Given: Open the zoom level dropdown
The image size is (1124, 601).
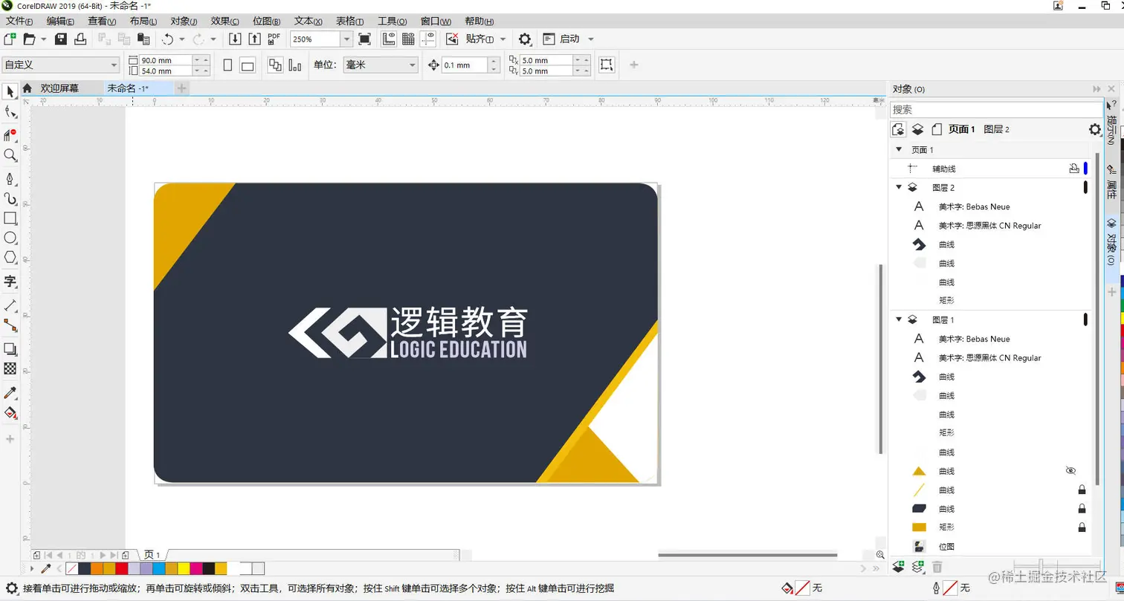Looking at the screenshot, I should pos(346,39).
